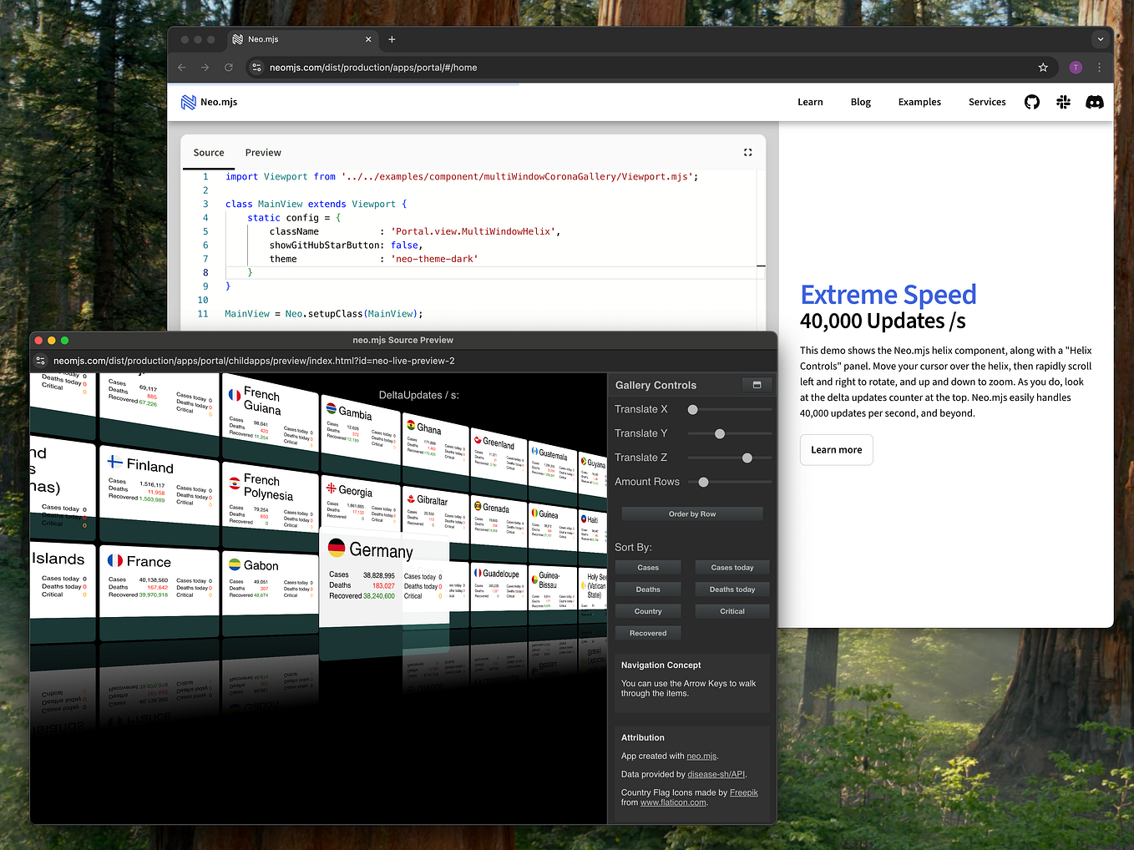
Task: Expand the code editor to fullscreen
Action: click(747, 153)
